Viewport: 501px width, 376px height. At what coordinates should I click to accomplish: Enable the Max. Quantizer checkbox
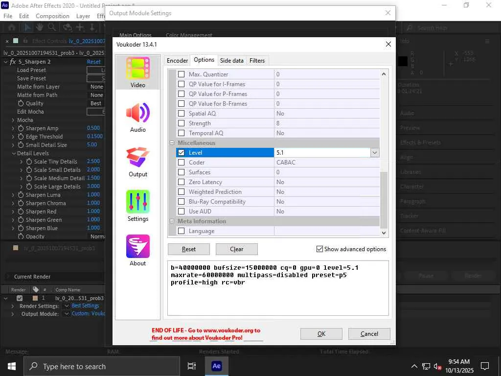[x=181, y=74]
